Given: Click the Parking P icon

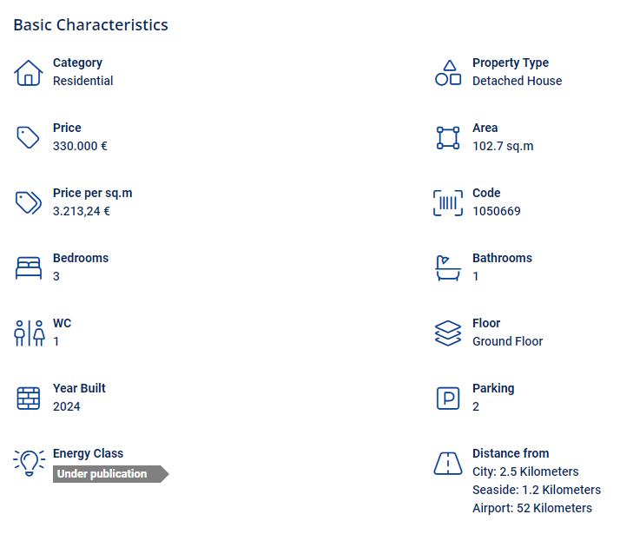Looking at the screenshot, I should (448, 398).
